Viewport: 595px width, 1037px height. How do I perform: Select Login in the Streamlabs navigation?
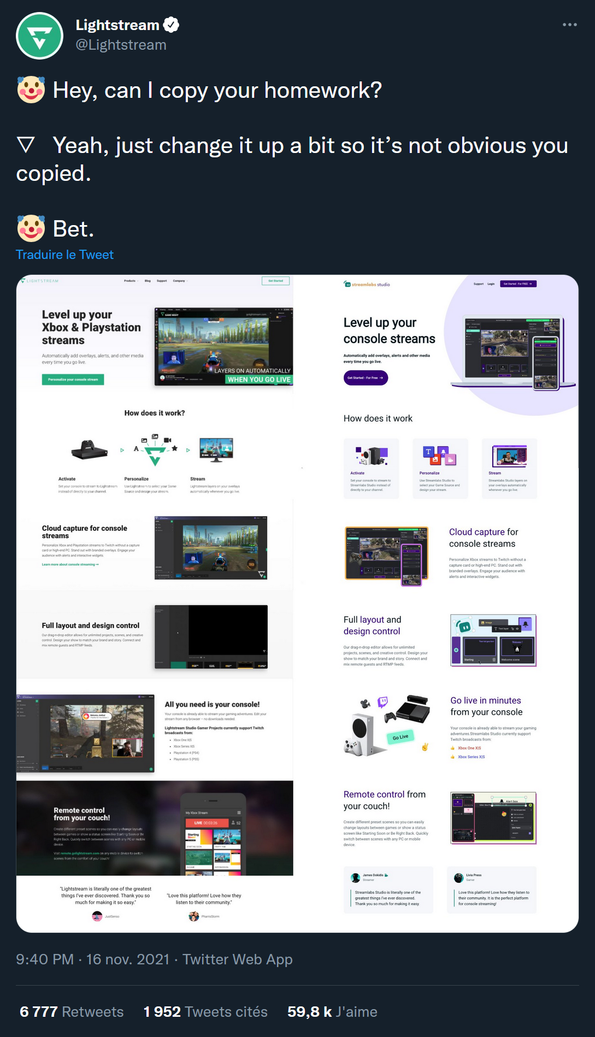tap(491, 284)
